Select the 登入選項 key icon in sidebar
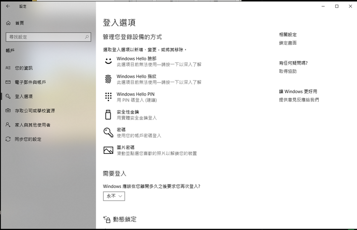Screen dimensions: 357x230 [8, 96]
